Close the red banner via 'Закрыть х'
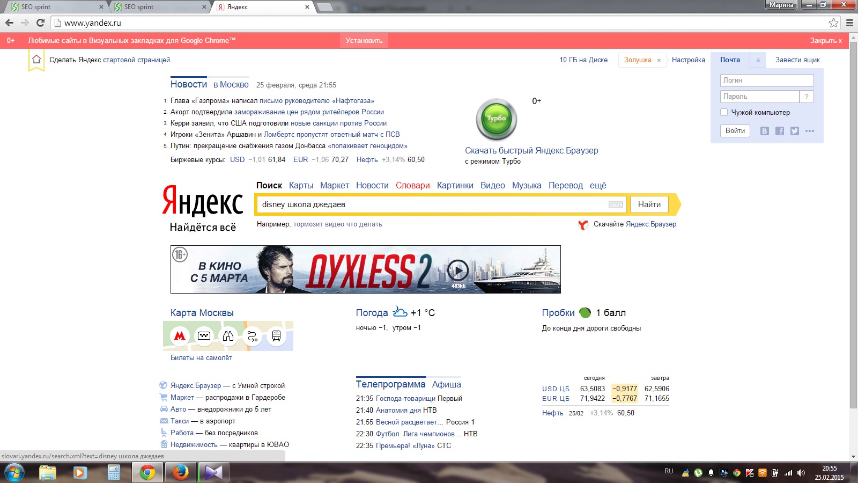This screenshot has height=483, width=858. (x=826, y=40)
